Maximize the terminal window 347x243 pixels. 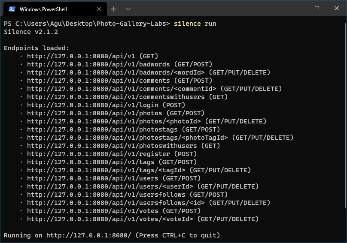point(317,8)
